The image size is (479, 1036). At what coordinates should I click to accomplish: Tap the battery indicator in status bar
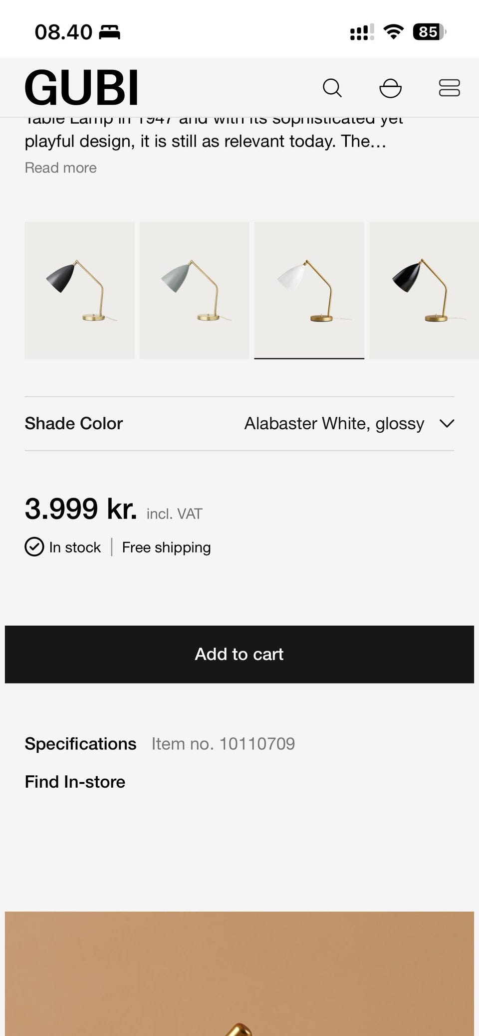(x=429, y=32)
